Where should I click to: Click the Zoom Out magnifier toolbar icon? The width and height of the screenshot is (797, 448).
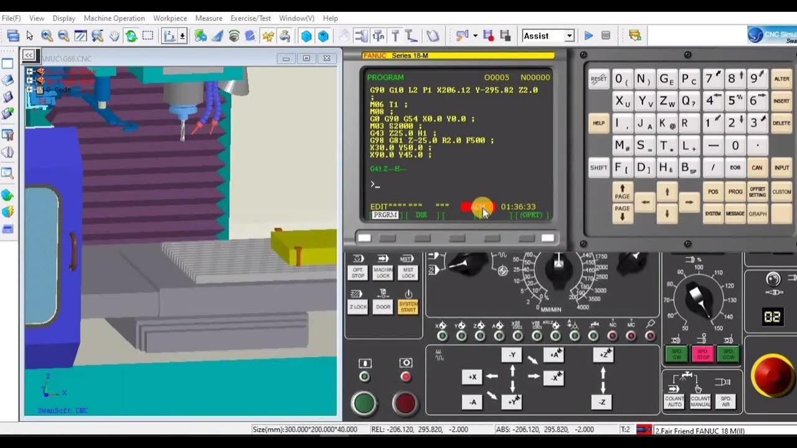(64, 36)
